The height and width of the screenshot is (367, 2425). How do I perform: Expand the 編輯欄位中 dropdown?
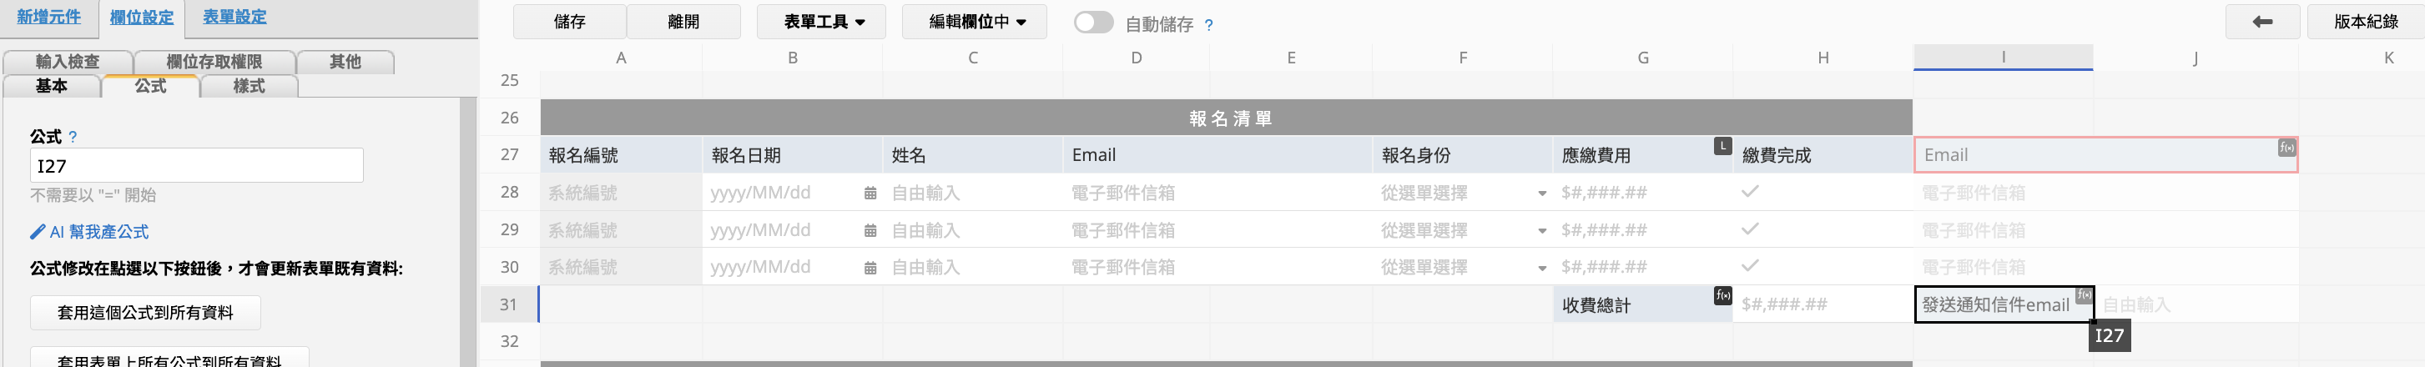tap(976, 22)
